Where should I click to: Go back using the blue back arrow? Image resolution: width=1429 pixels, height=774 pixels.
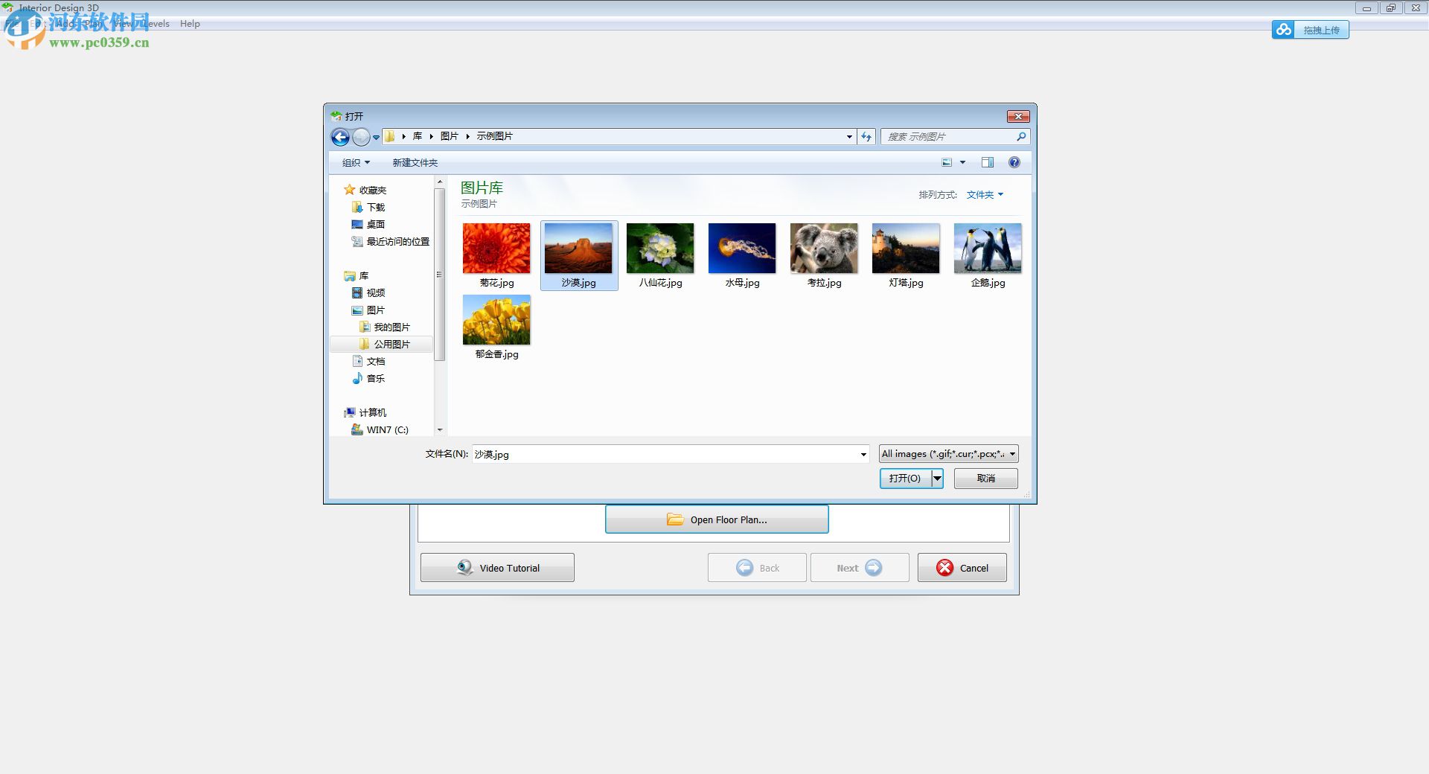tap(340, 137)
